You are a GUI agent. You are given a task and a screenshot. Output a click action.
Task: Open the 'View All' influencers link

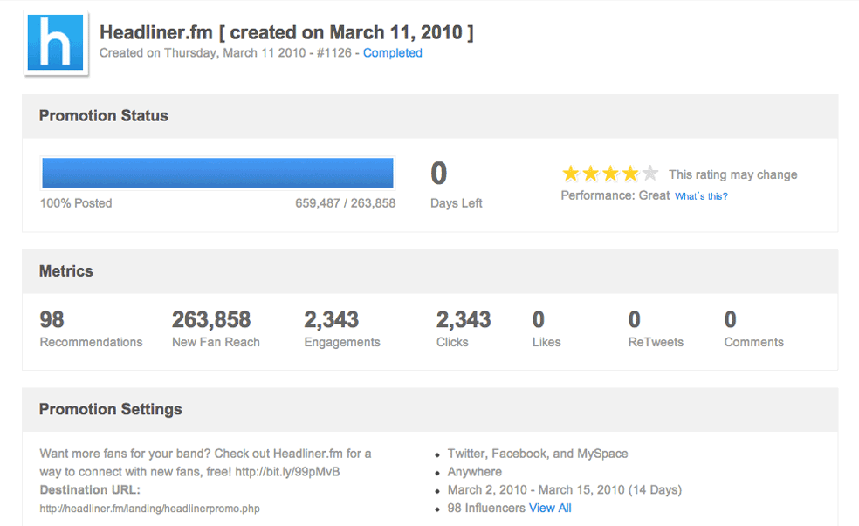click(x=550, y=508)
